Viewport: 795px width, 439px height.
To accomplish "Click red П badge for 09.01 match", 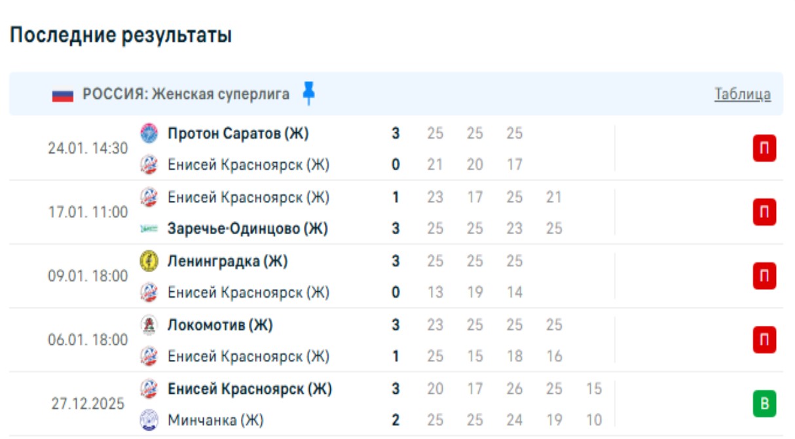I will 764,276.
